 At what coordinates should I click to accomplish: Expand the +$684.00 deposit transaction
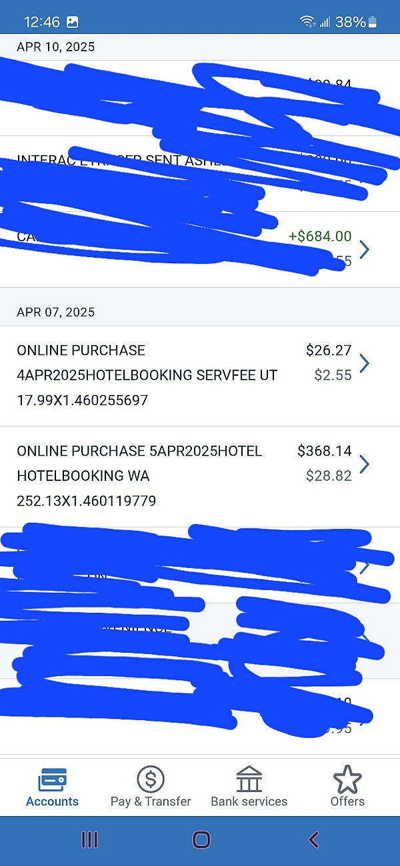(x=364, y=249)
